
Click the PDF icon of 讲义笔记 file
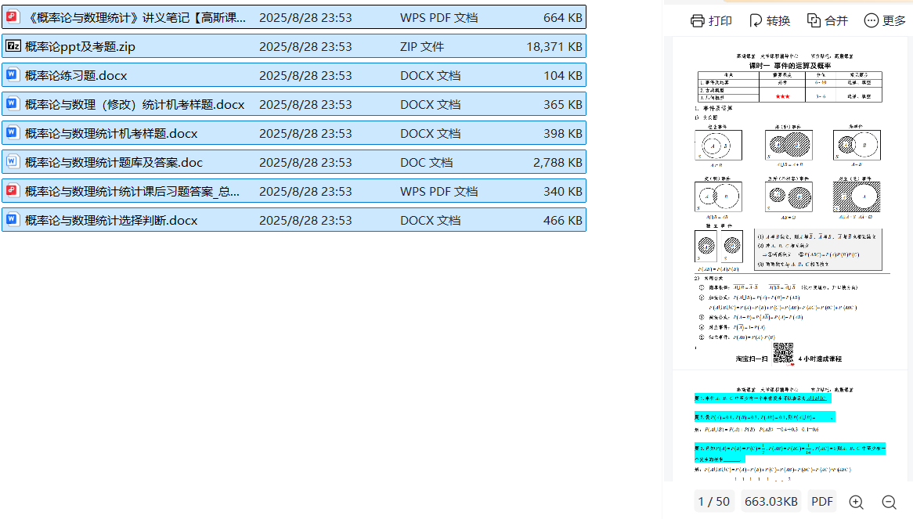pyautogui.click(x=13, y=17)
